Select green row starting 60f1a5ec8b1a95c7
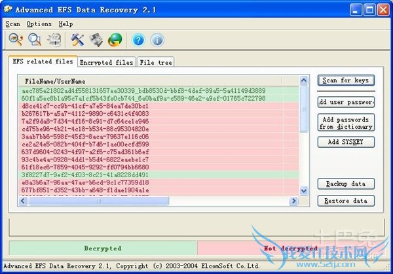The width and height of the screenshot is (393, 274). 159,98
